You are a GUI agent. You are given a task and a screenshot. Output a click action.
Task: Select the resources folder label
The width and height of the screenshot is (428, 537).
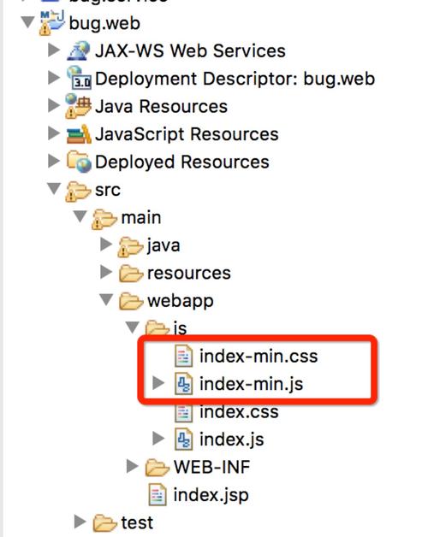pos(188,273)
